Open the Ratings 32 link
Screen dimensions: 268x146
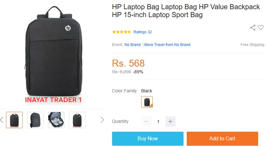(143, 32)
